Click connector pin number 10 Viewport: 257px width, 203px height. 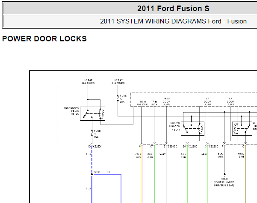[89, 147]
